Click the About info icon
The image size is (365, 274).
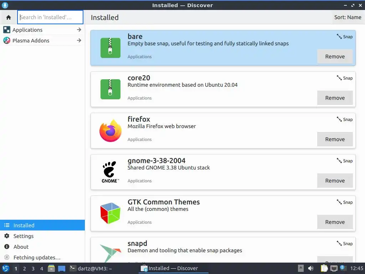pyautogui.click(x=7, y=247)
